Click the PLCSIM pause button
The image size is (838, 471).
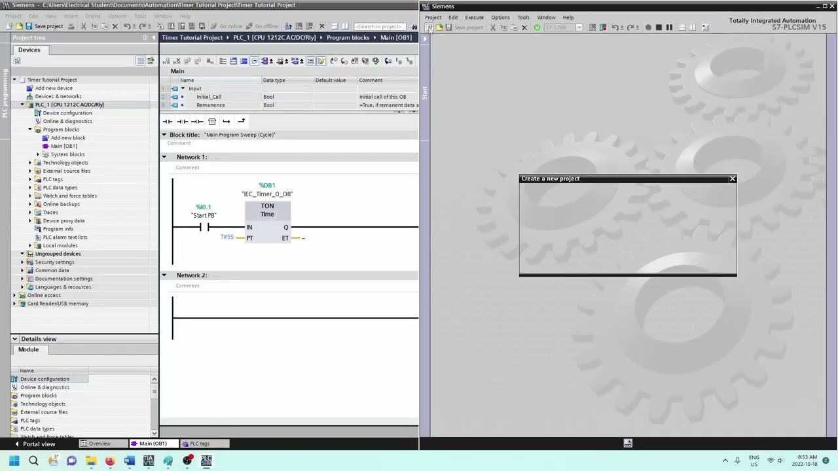tap(669, 27)
